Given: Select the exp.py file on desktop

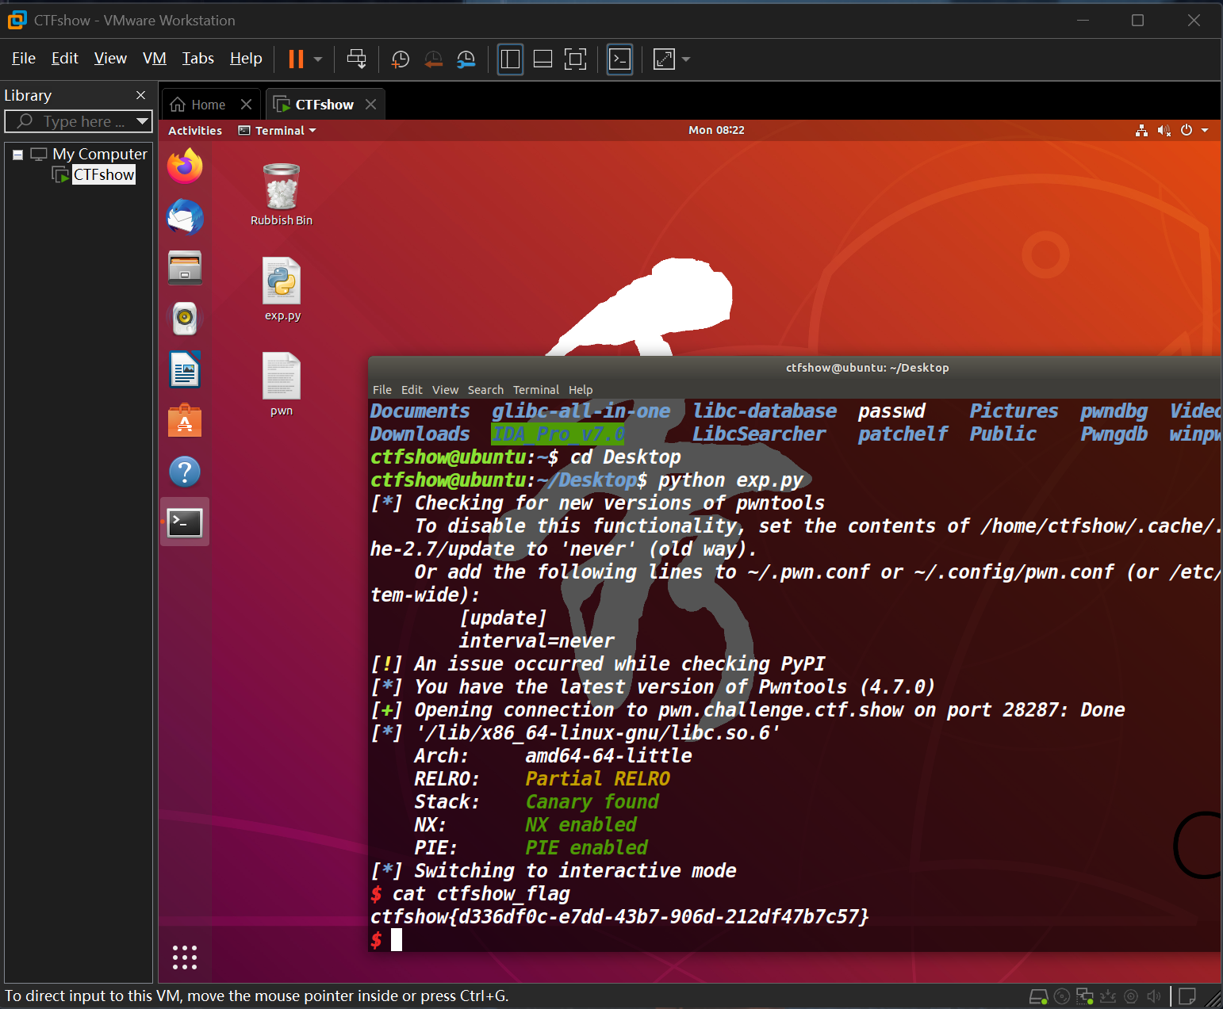Looking at the screenshot, I should [x=282, y=289].
